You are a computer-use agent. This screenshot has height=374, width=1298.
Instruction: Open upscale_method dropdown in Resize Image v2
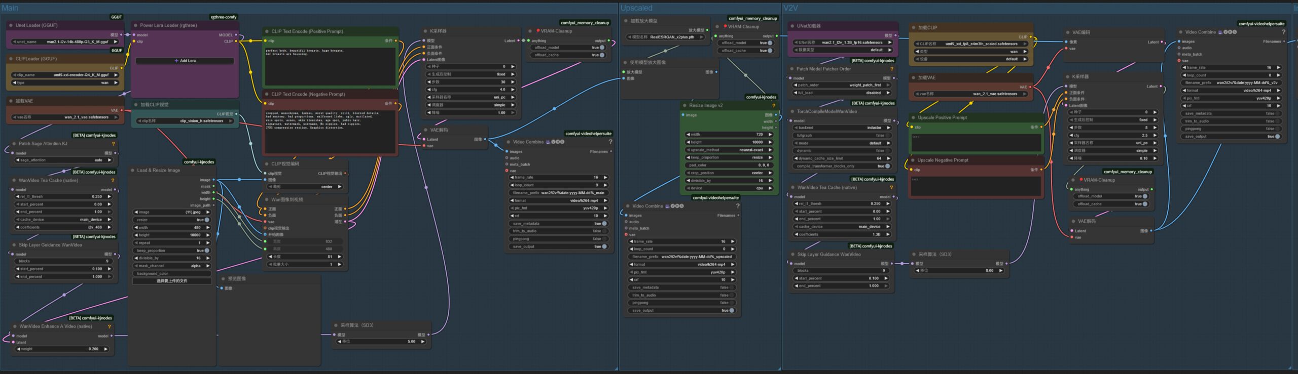click(x=729, y=150)
